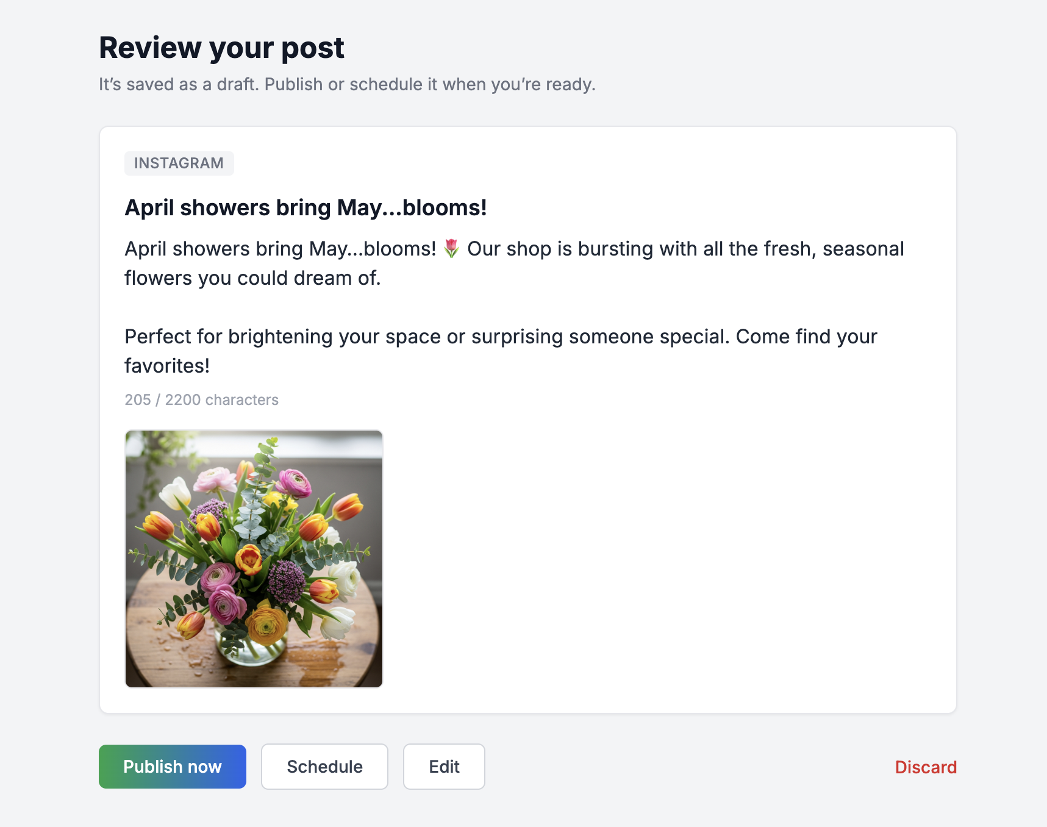This screenshot has width=1047, height=827.
Task: Open the flower bouquet image thumbnail
Action: click(x=254, y=559)
